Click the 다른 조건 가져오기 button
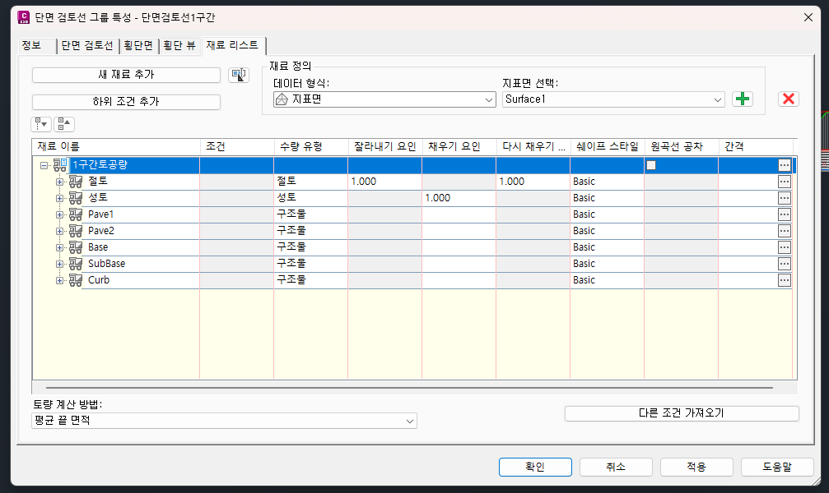This screenshot has height=493, width=829. [x=681, y=413]
